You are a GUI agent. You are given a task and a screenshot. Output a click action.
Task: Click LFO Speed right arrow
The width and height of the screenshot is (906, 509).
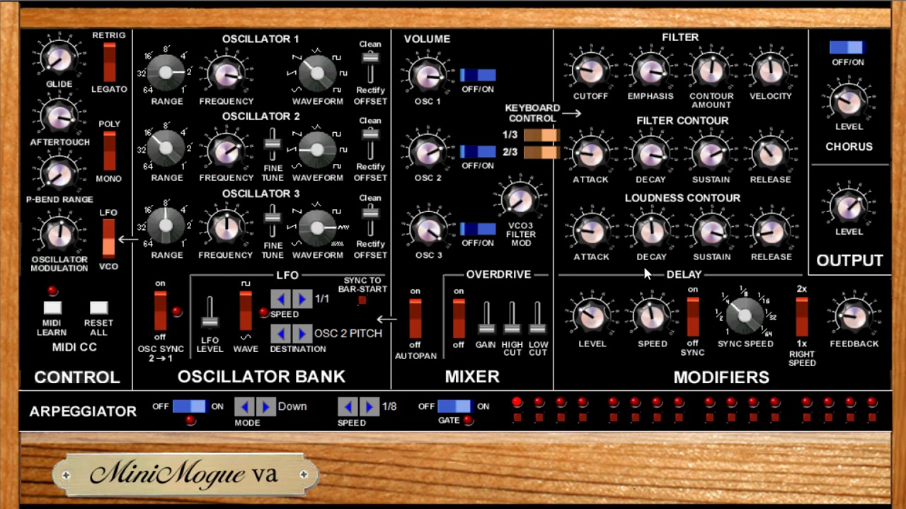(x=302, y=299)
